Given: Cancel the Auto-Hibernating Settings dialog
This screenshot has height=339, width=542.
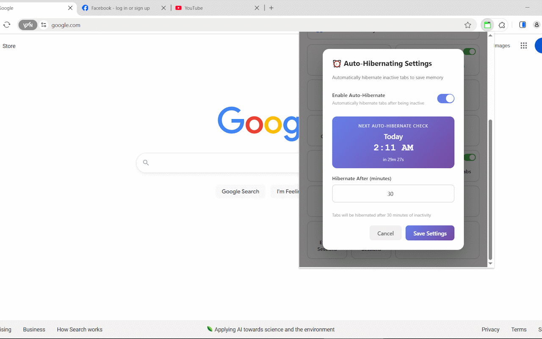Looking at the screenshot, I should click(385, 233).
